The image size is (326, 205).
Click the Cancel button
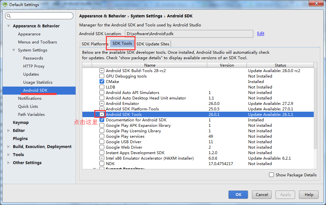262,195
